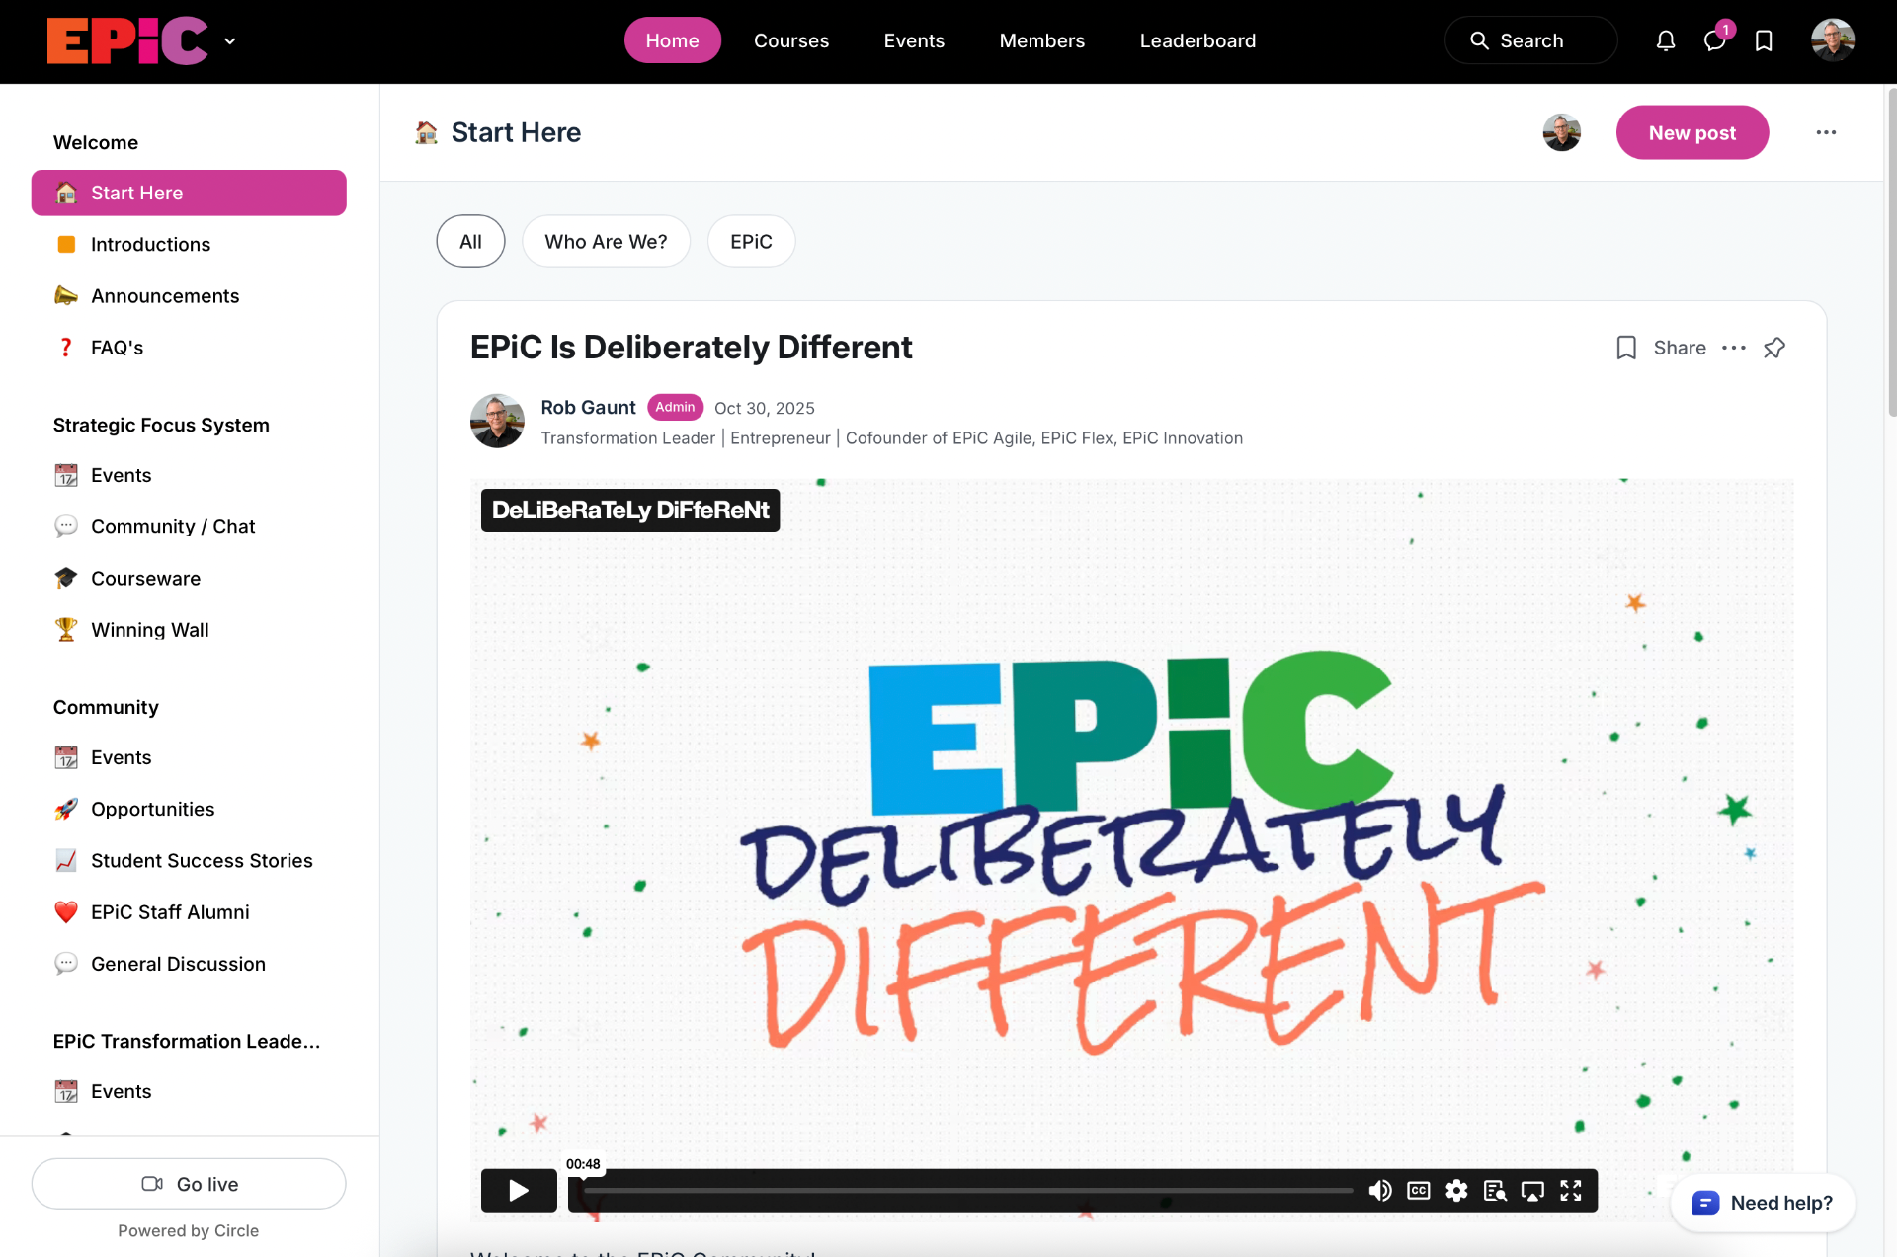The height and width of the screenshot is (1257, 1897).
Task: Create a New post
Action: 1692,132
